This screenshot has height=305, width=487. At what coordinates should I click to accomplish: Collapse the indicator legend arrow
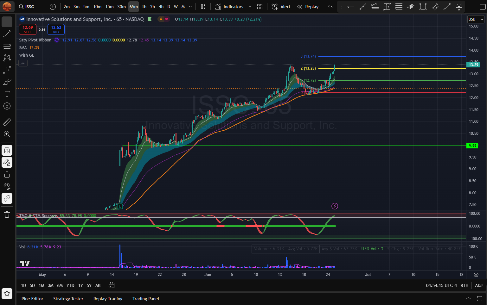tap(23, 63)
